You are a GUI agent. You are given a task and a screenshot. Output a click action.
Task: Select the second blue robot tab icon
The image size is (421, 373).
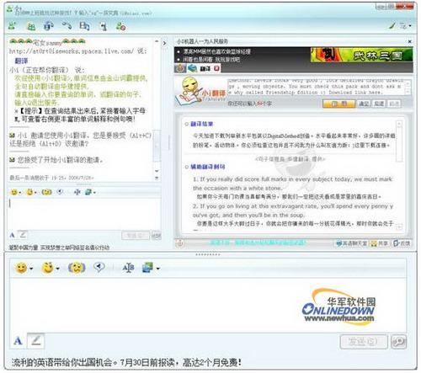click(193, 68)
